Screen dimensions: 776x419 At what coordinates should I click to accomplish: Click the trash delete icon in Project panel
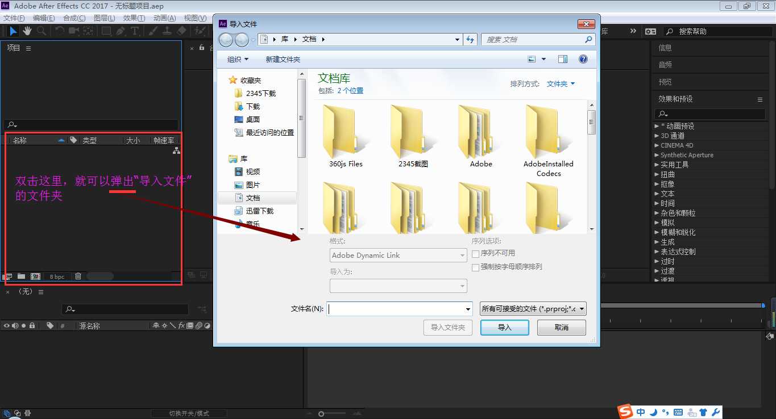[x=78, y=276]
